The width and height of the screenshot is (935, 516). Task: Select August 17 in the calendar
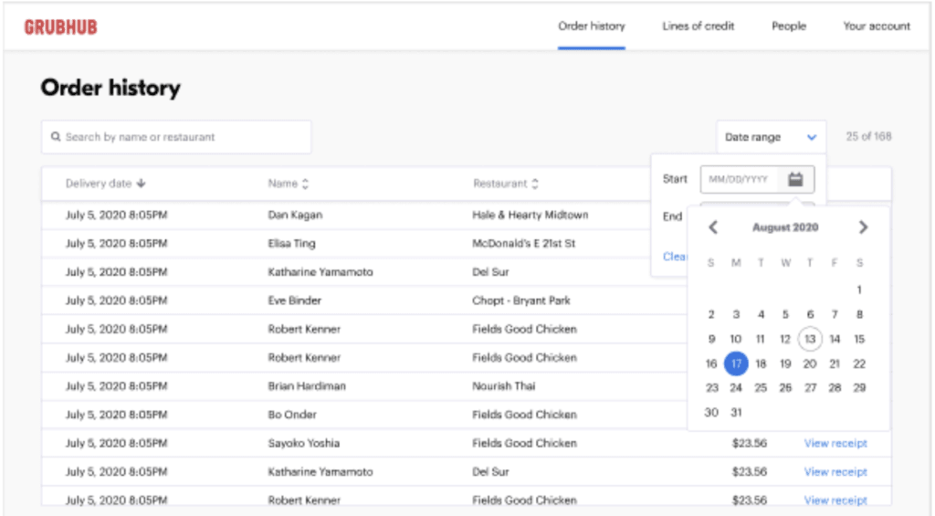(736, 363)
